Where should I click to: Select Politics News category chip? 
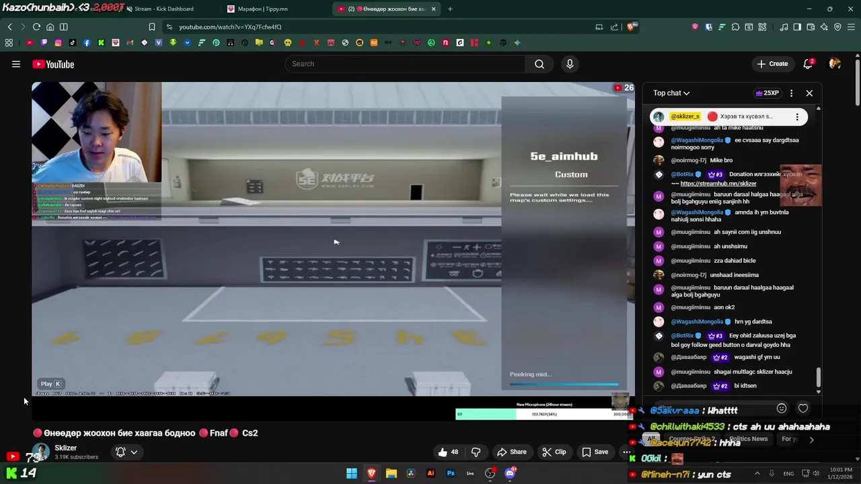[x=748, y=439]
